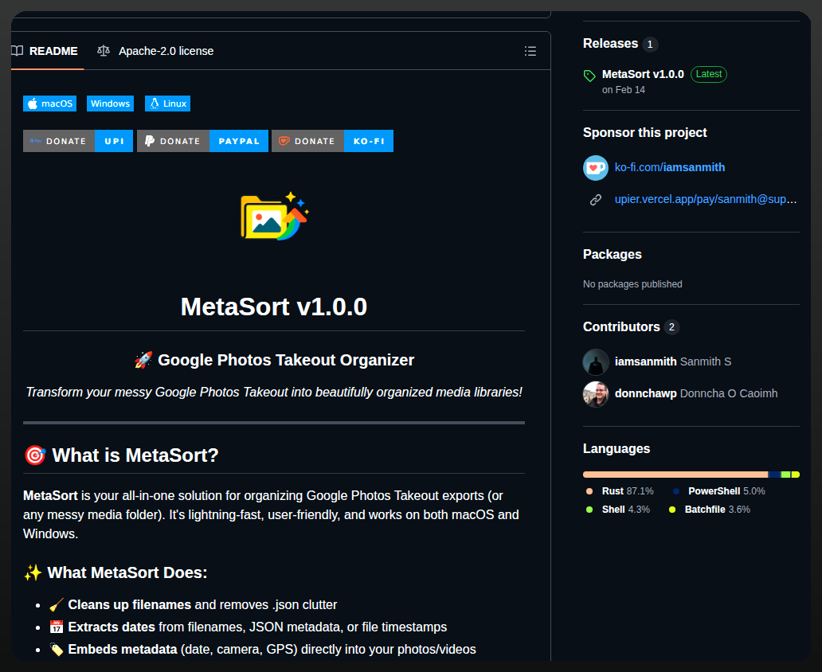Open the MetaSort v1.0.0 release link
The image size is (822, 672).
click(643, 74)
